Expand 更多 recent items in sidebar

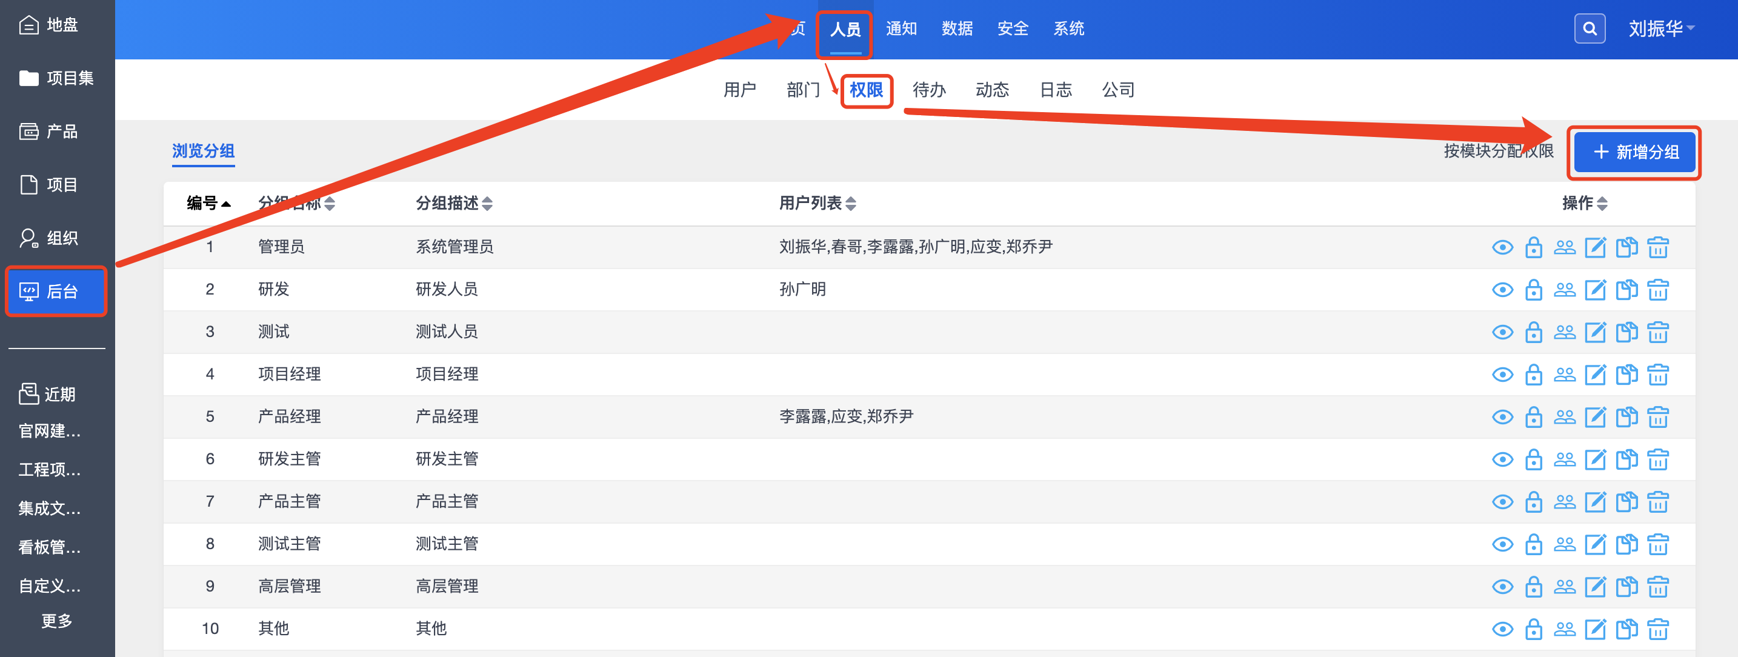click(57, 621)
